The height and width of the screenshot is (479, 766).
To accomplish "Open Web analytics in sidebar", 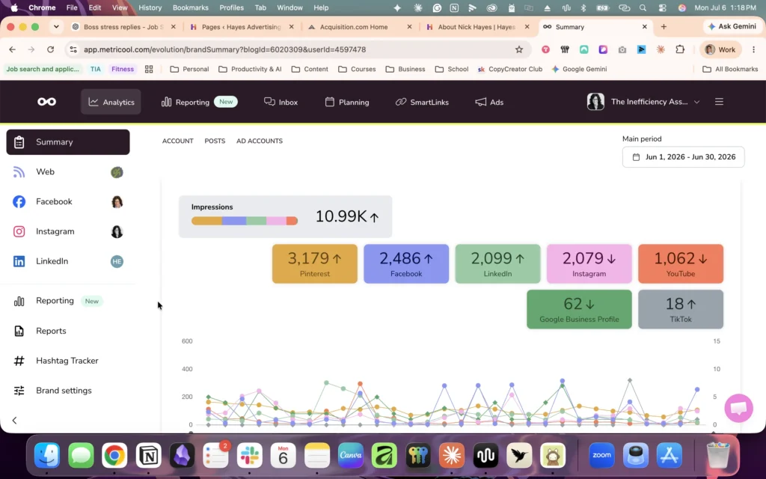I will point(68,171).
